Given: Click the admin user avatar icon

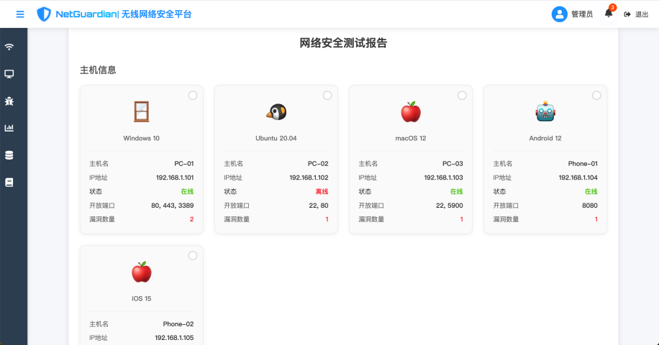Looking at the screenshot, I should click(560, 14).
